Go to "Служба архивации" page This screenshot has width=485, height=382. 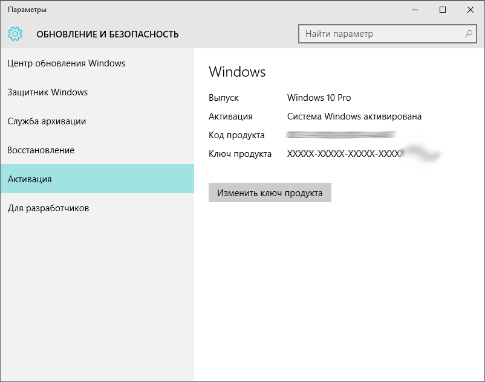point(47,121)
